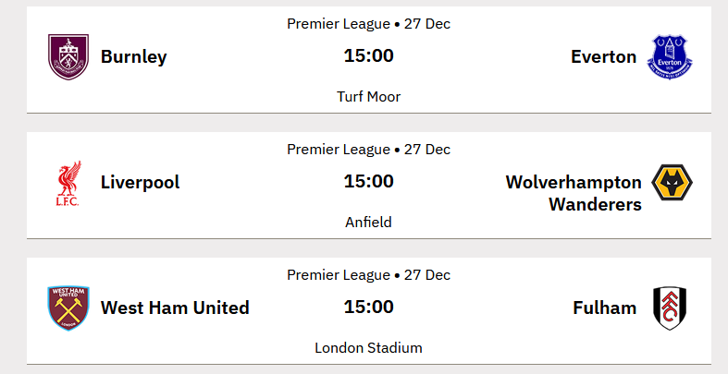Click Premier League date above Burnley fixture
The height and width of the screenshot is (374, 728).
tap(368, 23)
